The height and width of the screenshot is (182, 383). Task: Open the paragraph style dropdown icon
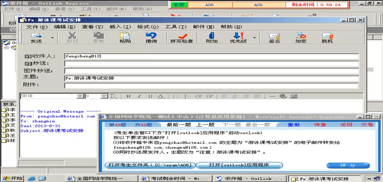tap(113, 96)
